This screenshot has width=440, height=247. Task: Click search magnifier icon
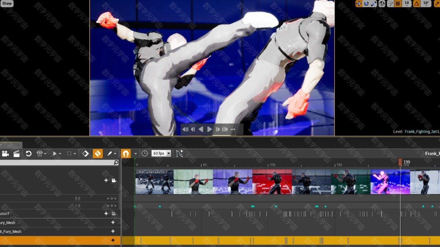(116, 163)
